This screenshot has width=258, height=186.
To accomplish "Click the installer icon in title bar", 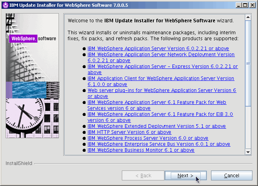I will [x=5, y=5].
